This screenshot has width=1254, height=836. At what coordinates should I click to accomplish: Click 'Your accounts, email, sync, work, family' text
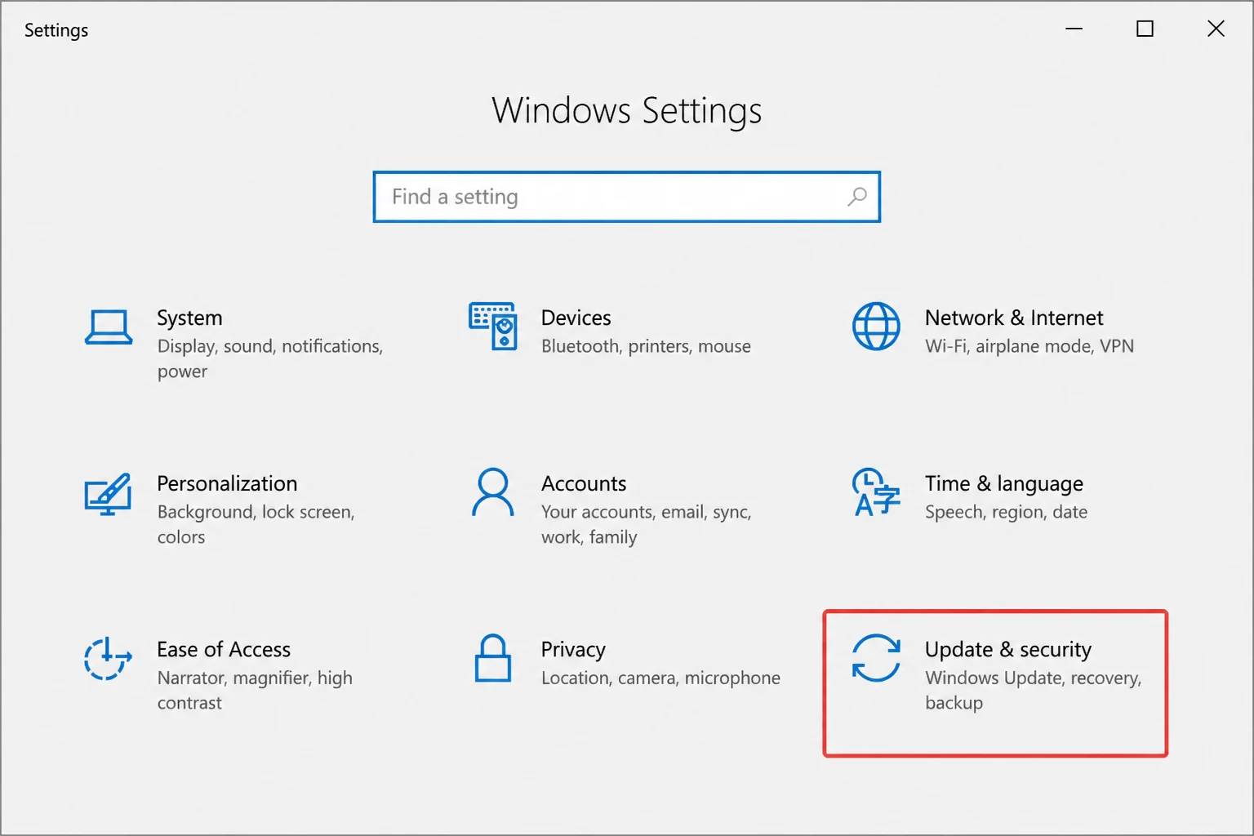[x=646, y=524]
